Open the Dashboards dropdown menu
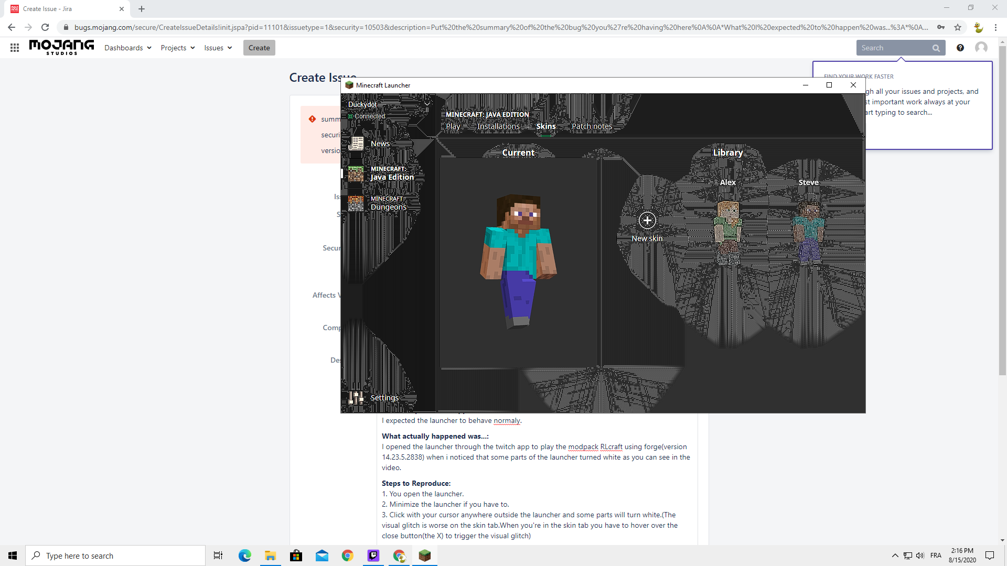Screen dimensions: 1007x566 click(128, 48)
